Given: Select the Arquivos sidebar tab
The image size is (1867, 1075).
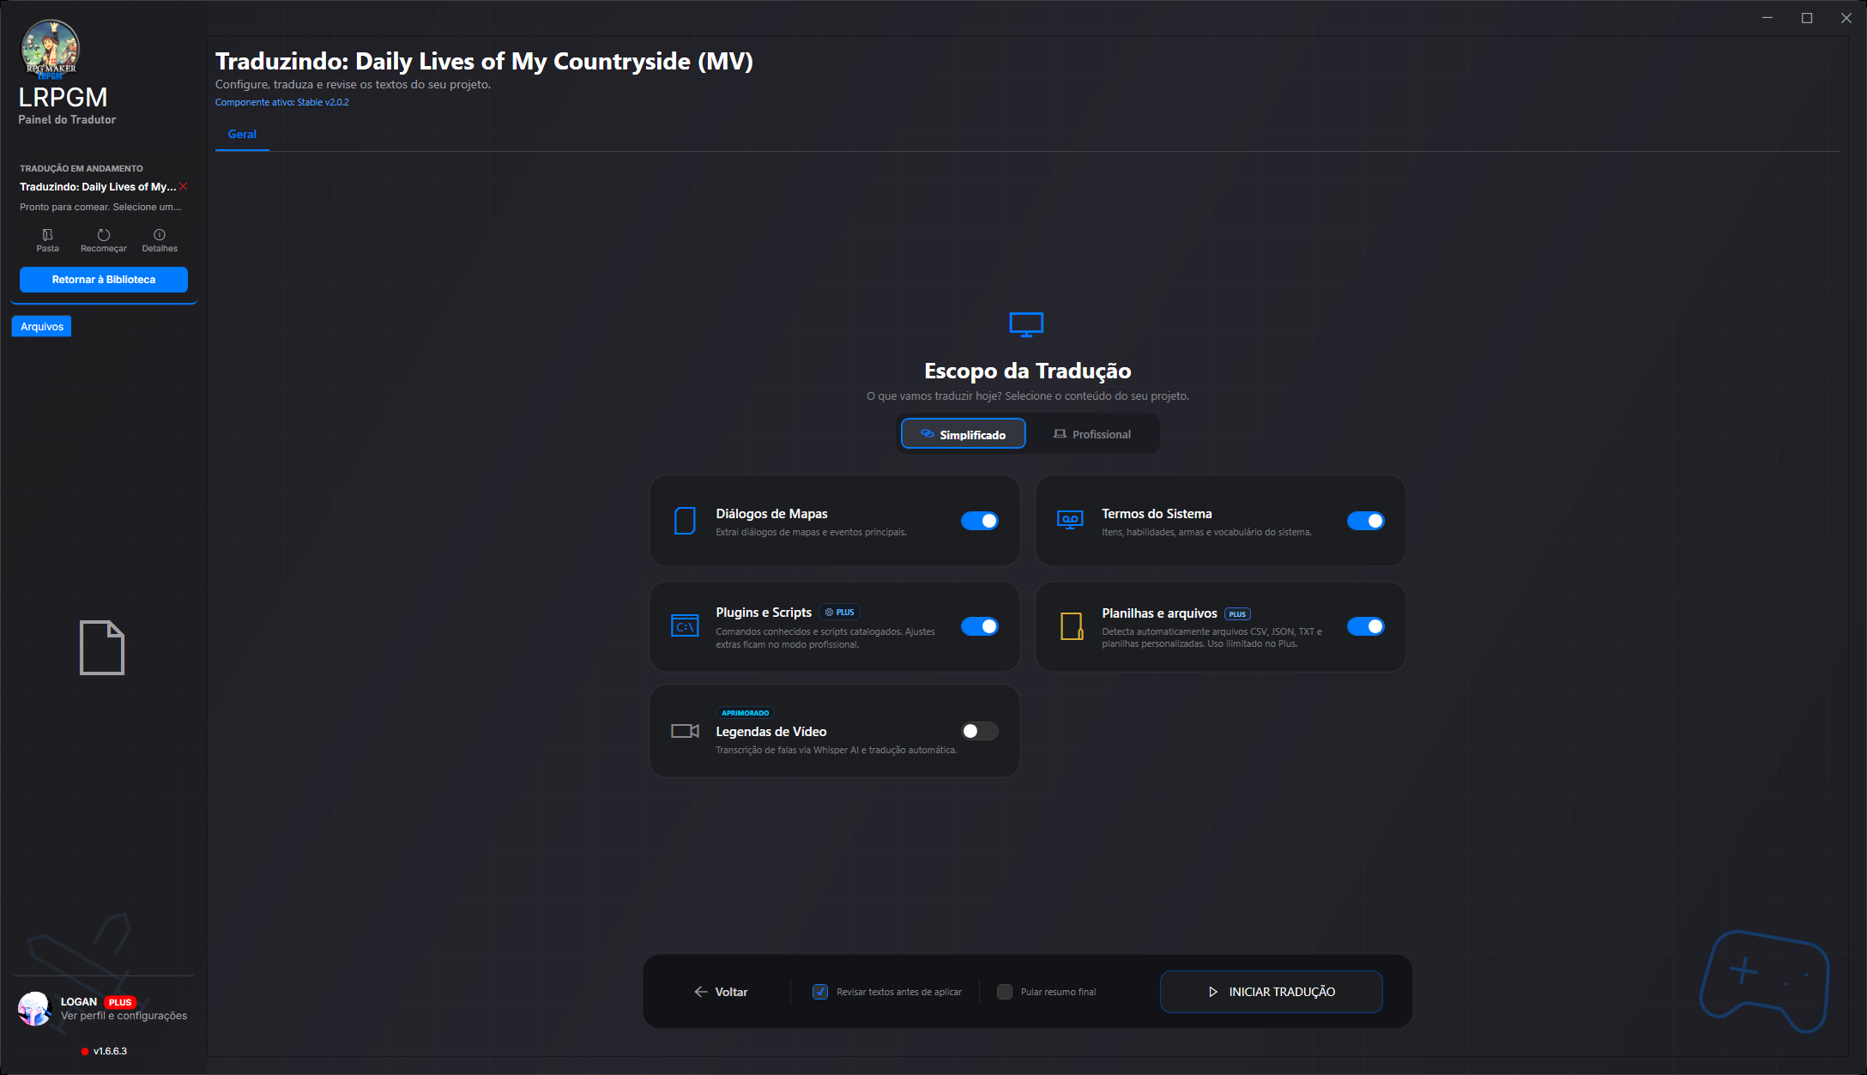Looking at the screenshot, I should tap(41, 327).
